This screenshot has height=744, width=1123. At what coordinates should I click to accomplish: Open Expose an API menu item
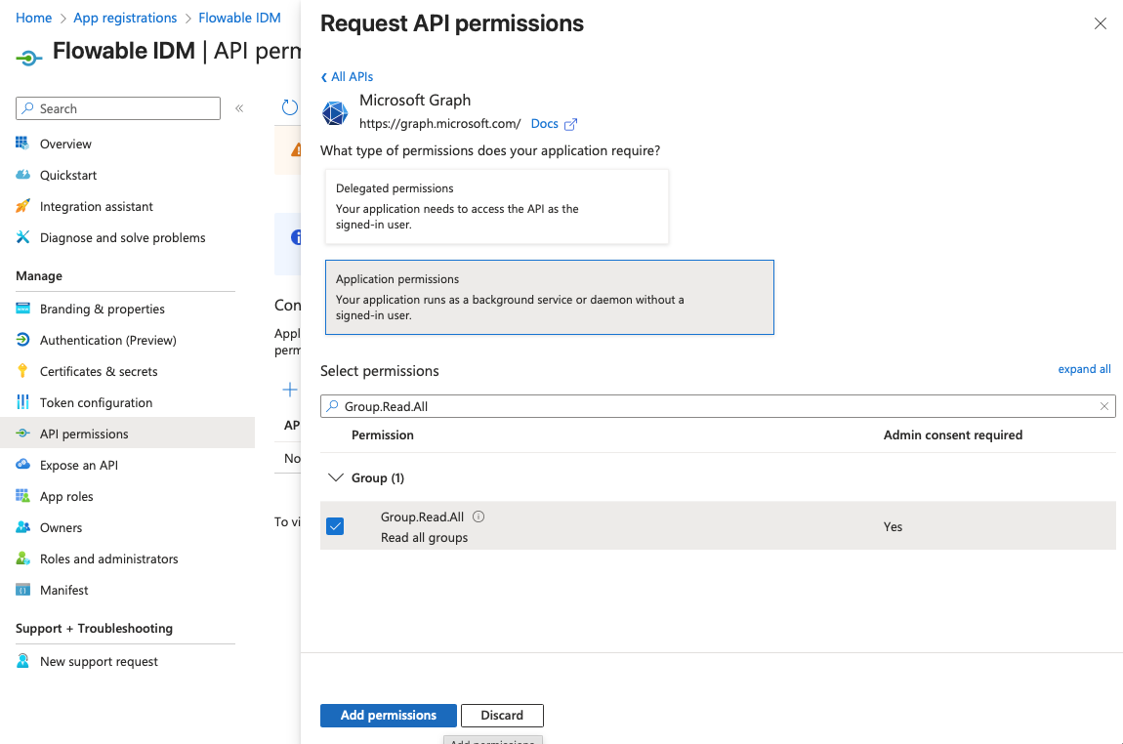[78, 465]
